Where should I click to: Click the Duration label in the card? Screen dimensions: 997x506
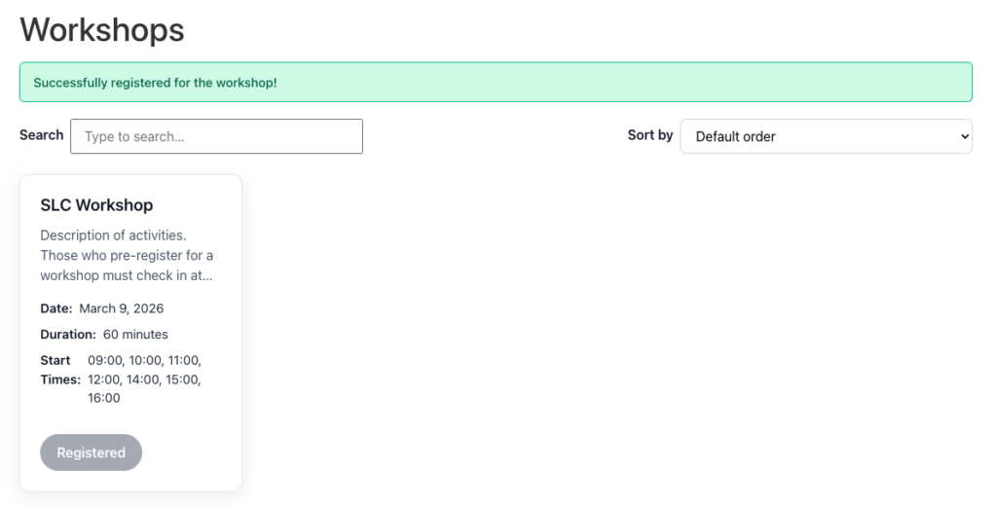68,335
